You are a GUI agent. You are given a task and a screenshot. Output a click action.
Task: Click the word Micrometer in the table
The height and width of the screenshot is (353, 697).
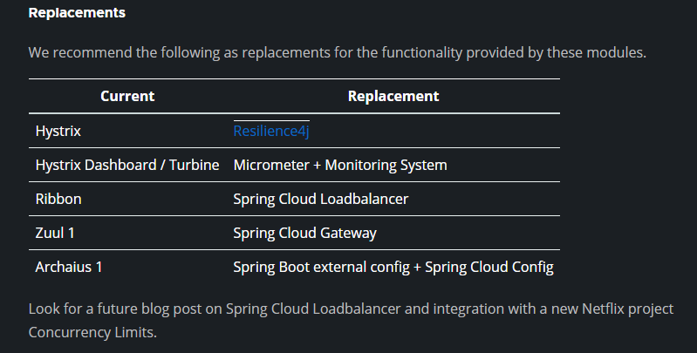tap(271, 165)
